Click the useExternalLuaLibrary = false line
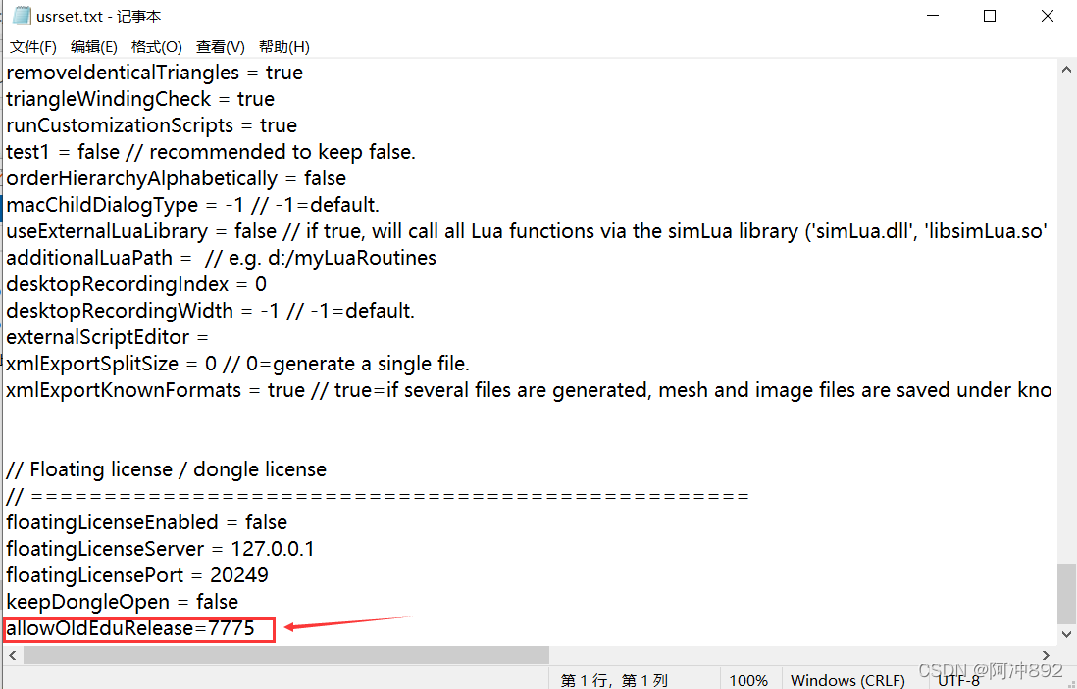The height and width of the screenshot is (689, 1077). [x=527, y=231]
